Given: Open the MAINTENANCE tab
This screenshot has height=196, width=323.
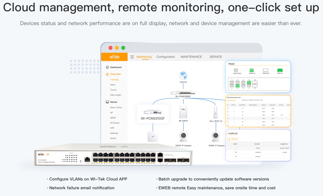Looking at the screenshot, I should 191,57.
